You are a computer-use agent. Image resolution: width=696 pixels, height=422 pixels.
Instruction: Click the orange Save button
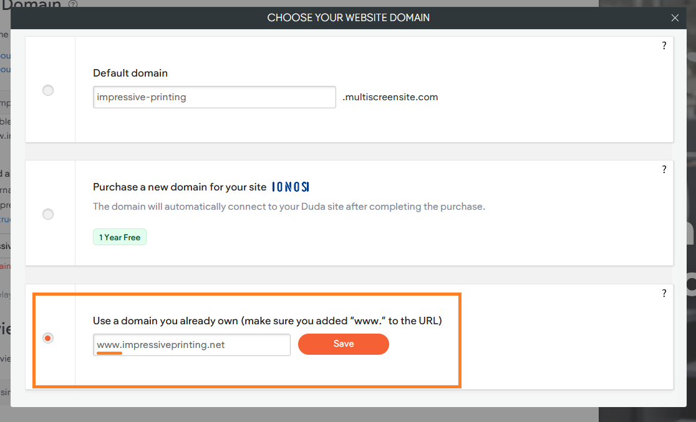click(344, 344)
